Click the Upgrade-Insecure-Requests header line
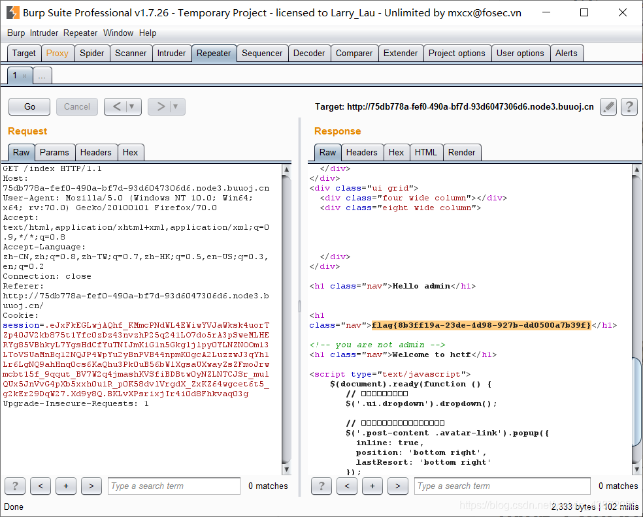 [76, 404]
